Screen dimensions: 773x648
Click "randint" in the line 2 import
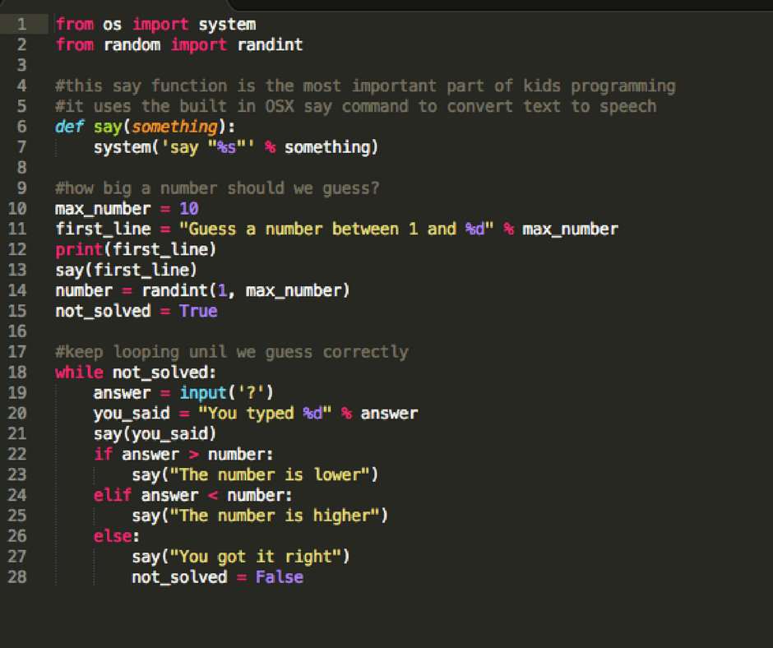coord(271,45)
